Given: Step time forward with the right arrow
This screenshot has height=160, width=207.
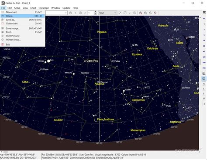Looking at the screenshot, I should [x=85, y=13].
